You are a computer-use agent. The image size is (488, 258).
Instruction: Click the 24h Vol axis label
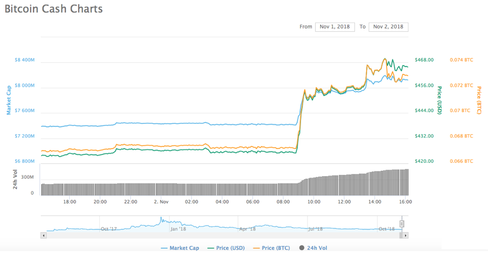16,181
